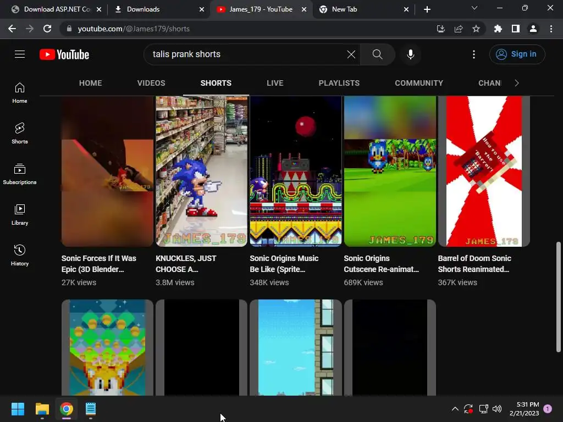Click title Sonic Origins Cutscene Re-animat...
563x422 pixels.
(382, 264)
